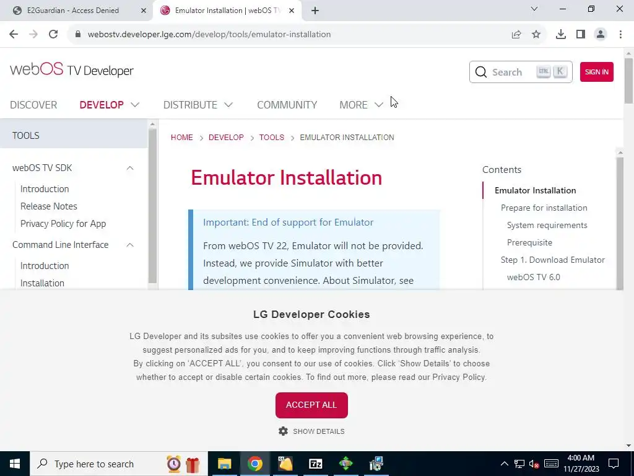Open Privacy Policy for App sidebar link
The image size is (634, 476).
63,224
